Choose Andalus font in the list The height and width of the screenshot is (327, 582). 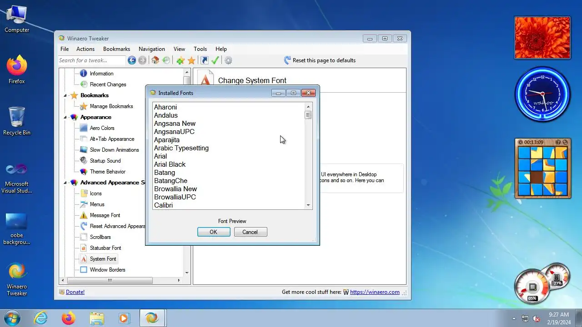(x=166, y=115)
